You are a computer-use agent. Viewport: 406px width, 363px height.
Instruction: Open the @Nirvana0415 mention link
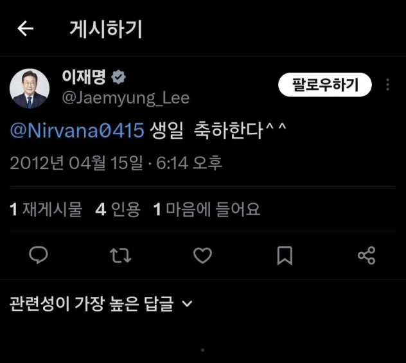pos(76,131)
